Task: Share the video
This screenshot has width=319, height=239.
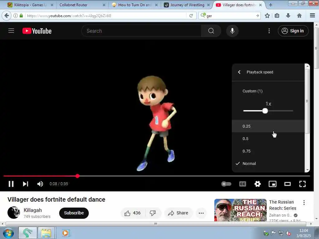Action: coord(178,213)
